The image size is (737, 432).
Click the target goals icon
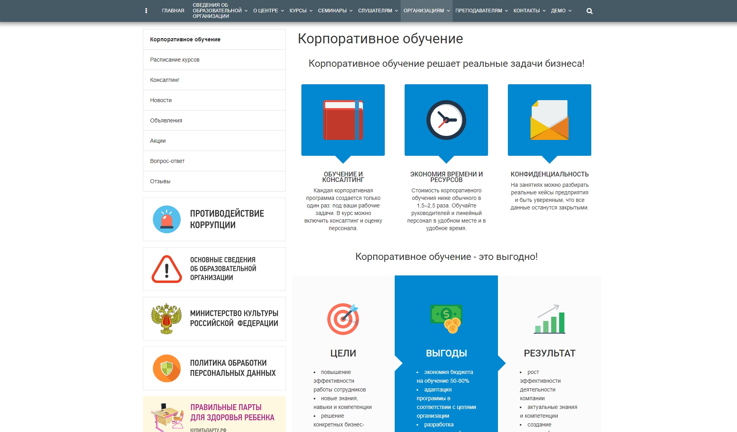coord(343,319)
